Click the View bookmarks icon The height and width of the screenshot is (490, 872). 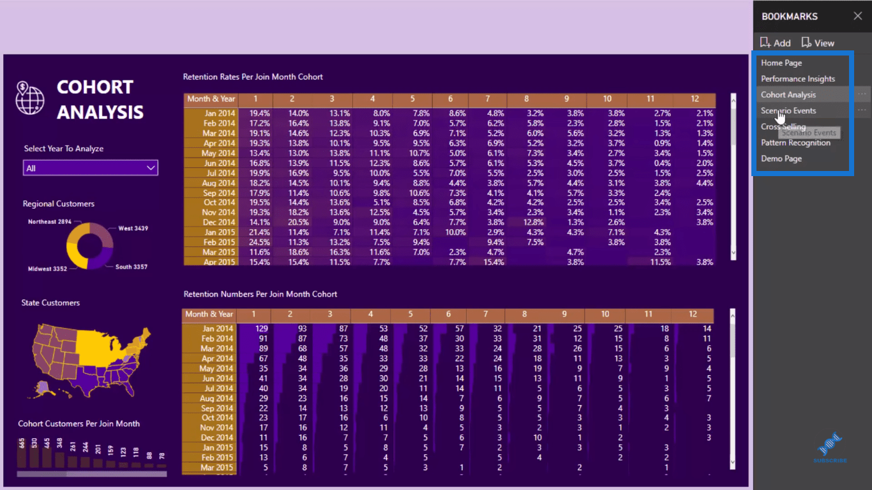(x=806, y=43)
